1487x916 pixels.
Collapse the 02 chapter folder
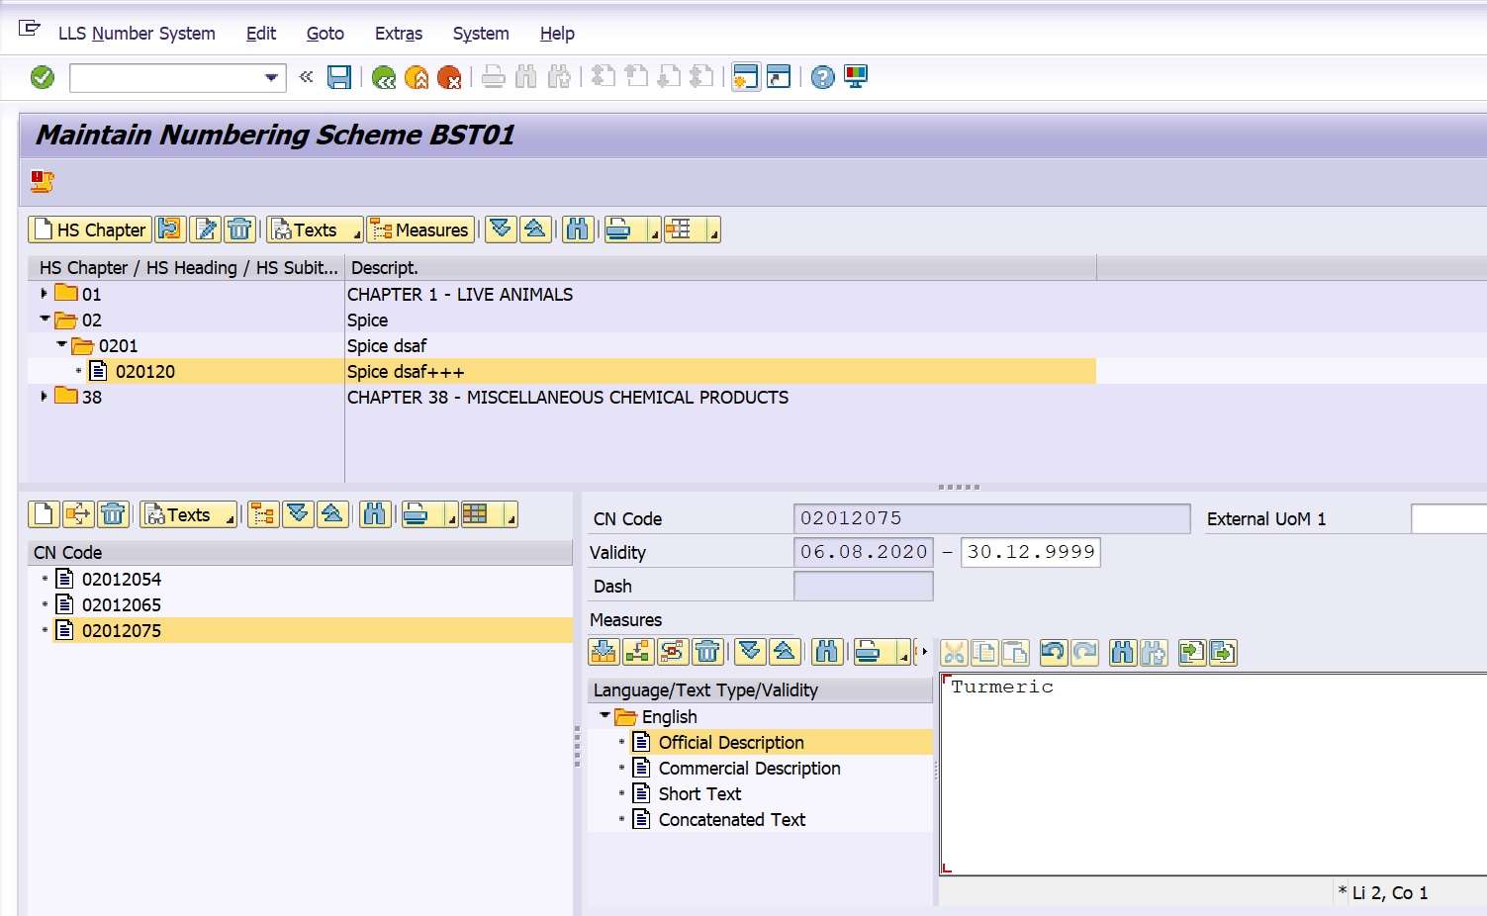pyautogui.click(x=45, y=320)
